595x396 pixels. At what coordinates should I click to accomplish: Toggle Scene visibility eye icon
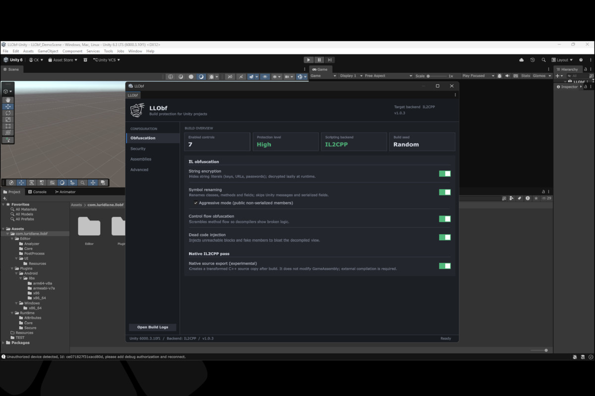265,77
